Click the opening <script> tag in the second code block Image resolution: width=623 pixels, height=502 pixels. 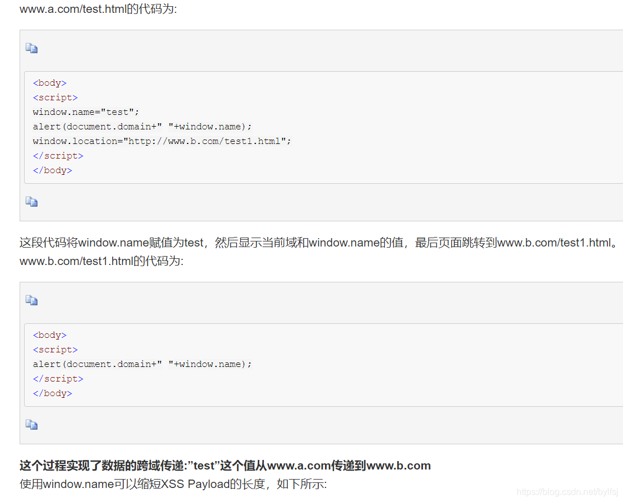coord(55,350)
